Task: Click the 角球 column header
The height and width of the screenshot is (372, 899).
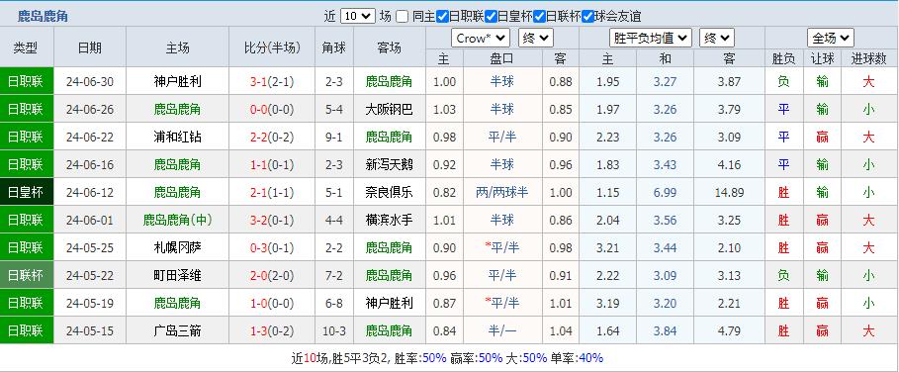Action: [x=334, y=48]
